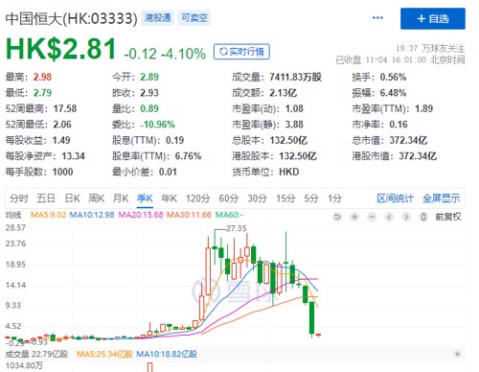
Task: Open the 前复权 adjustment dropdown
Action: (448, 217)
